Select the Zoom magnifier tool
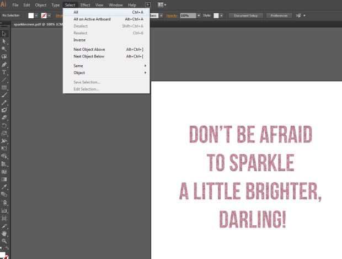342x259 pixels. pos(4,241)
